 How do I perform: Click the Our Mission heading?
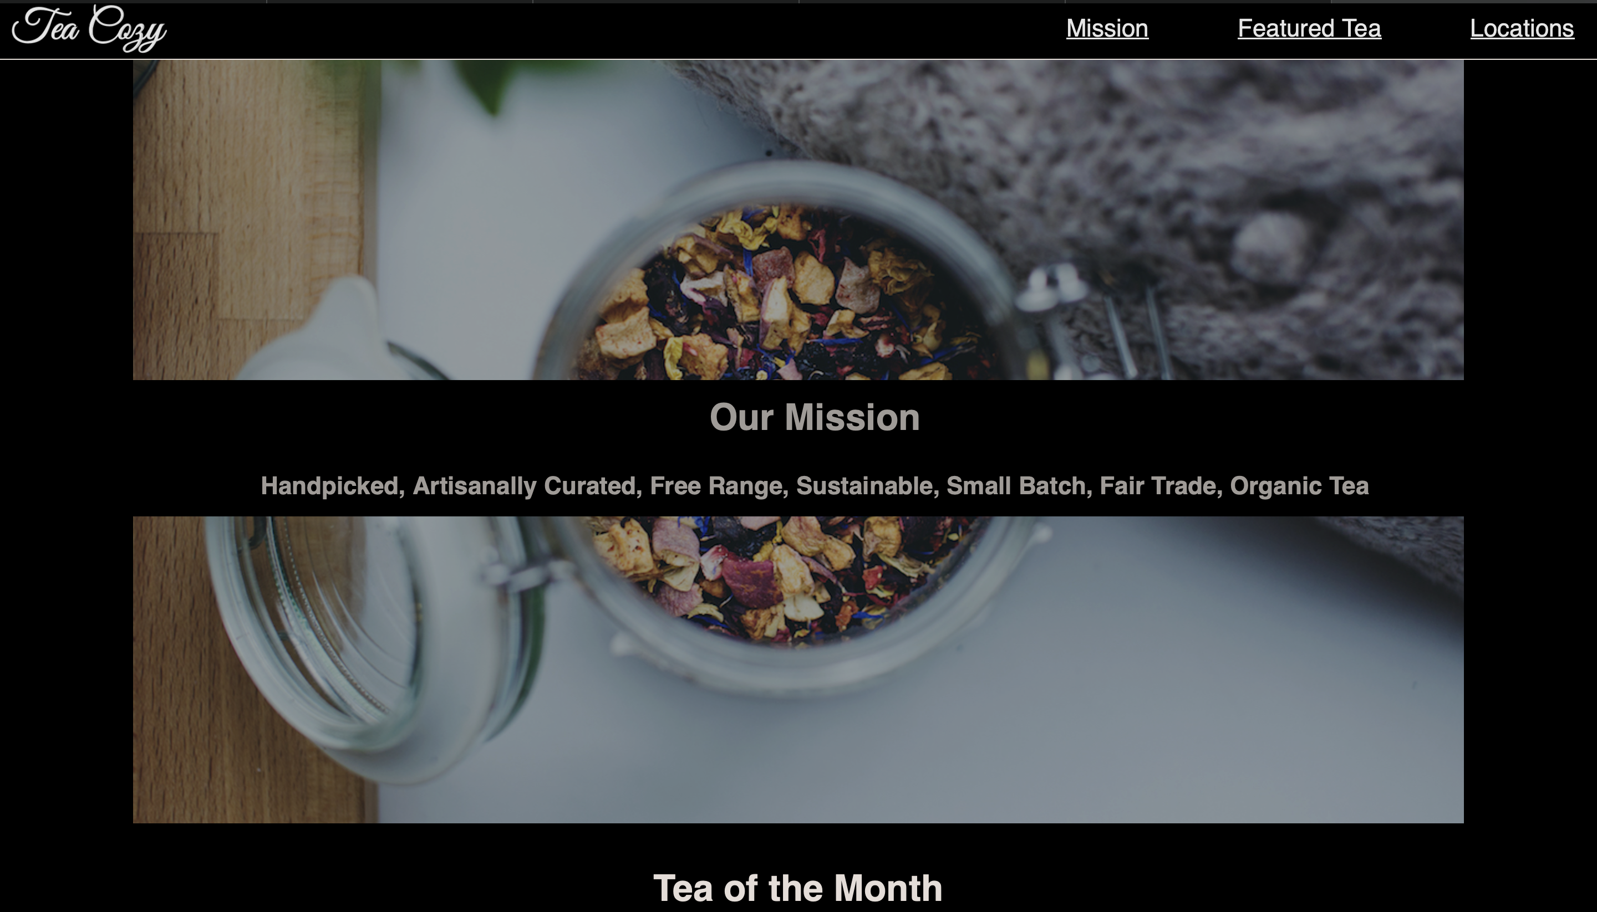pyautogui.click(x=814, y=417)
